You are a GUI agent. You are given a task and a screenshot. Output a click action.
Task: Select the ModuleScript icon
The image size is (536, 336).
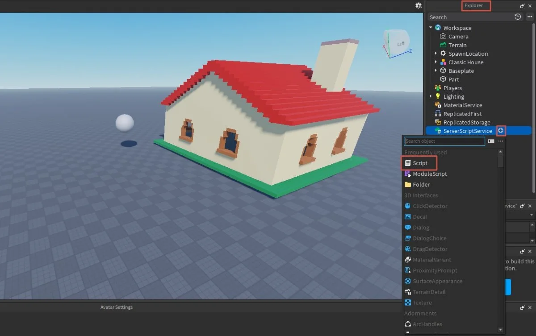point(407,174)
